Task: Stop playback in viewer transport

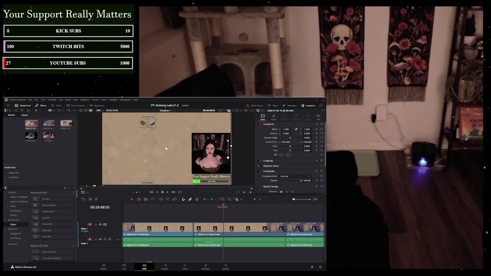Action: pos(162,192)
